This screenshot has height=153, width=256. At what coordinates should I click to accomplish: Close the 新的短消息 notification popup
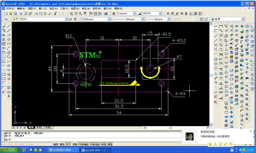tap(251, 131)
